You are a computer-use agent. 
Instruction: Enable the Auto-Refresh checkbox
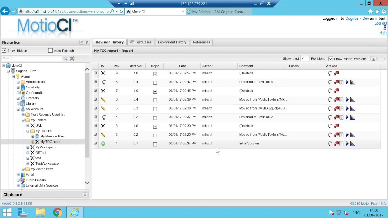[51, 51]
